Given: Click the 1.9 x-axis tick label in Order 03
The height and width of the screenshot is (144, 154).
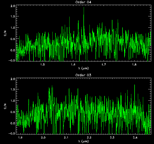Looking at the screenshot, I should [x=20, y=138].
